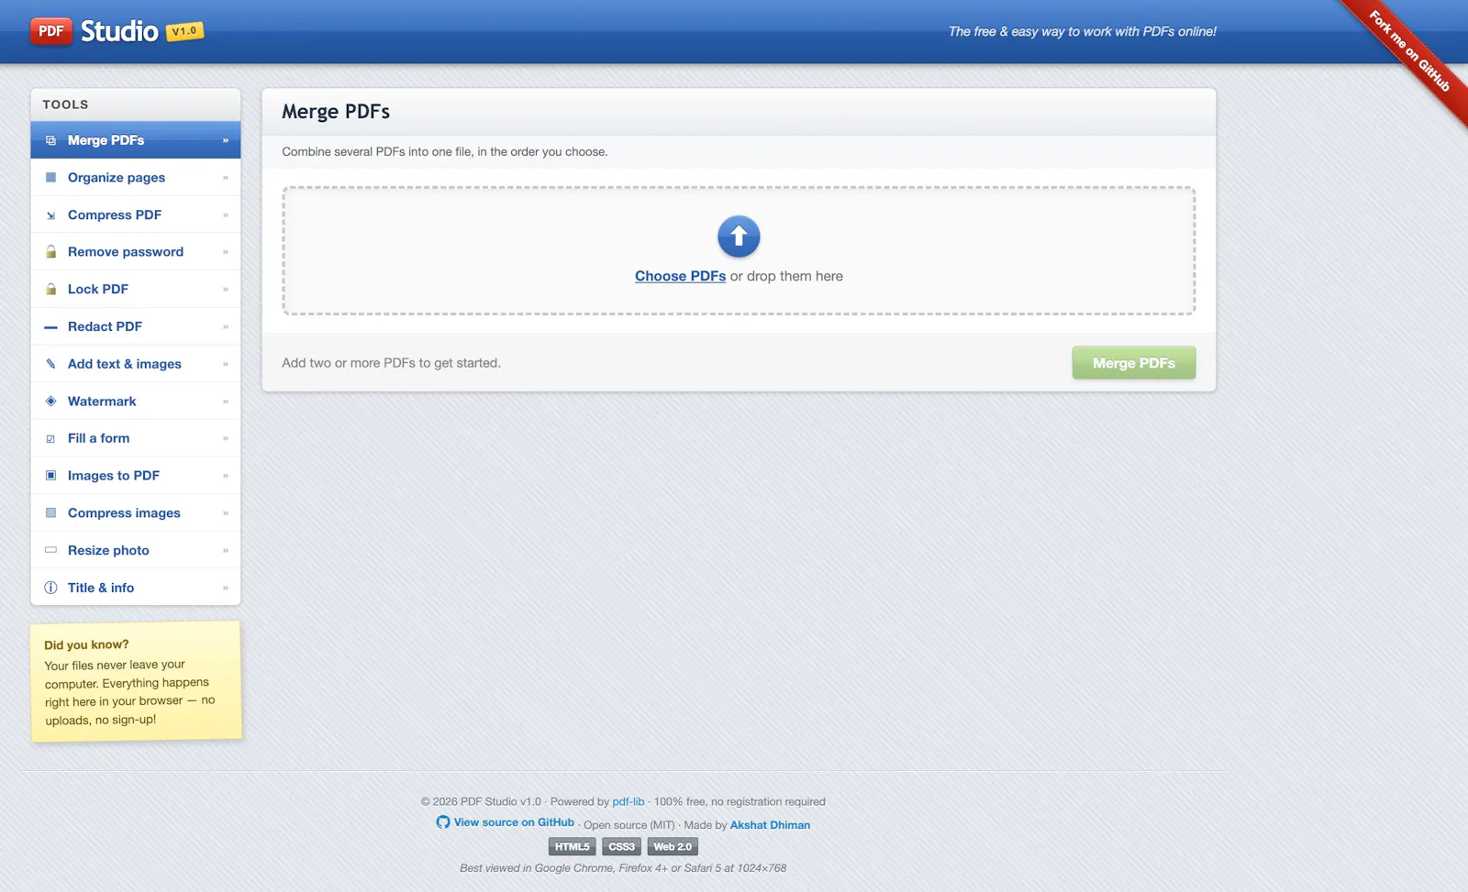Click the Remove password lock icon
The height and width of the screenshot is (892, 1468).
(x=50, y=252)
